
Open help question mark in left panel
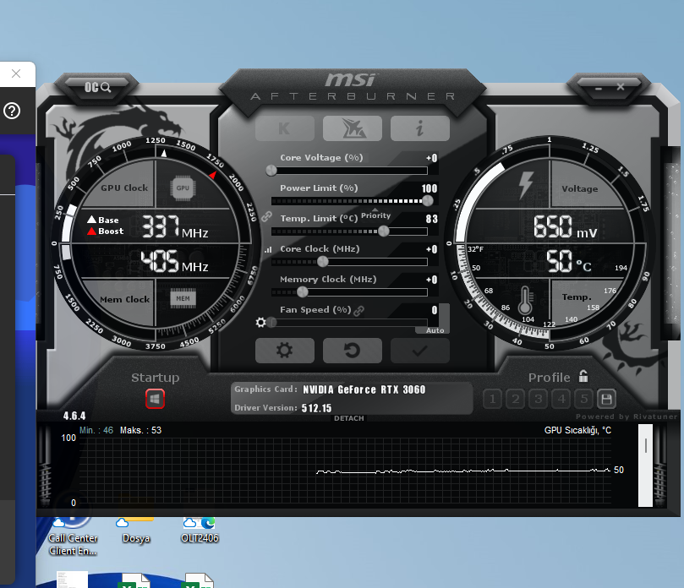[x=12, y=111]
